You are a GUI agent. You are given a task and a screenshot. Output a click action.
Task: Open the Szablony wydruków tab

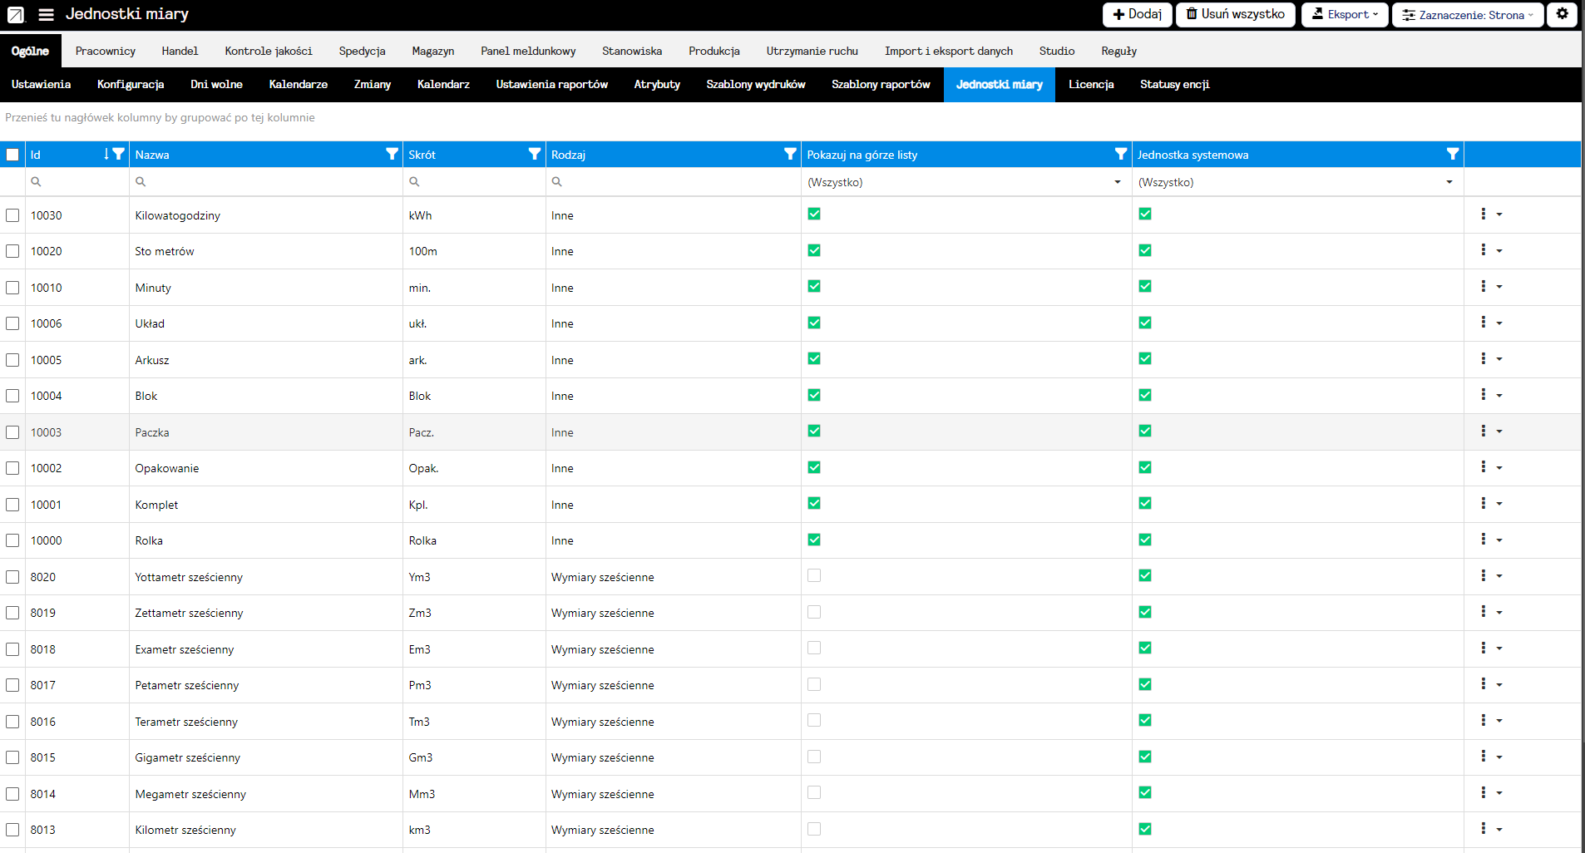(755, 84)
